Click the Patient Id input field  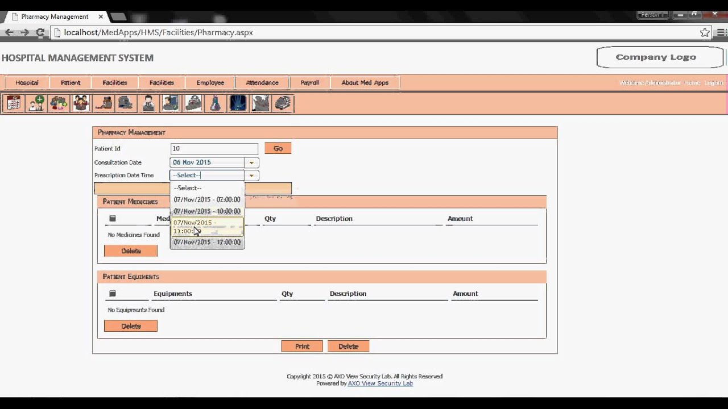pyautogui.click(x=214, y=149)
